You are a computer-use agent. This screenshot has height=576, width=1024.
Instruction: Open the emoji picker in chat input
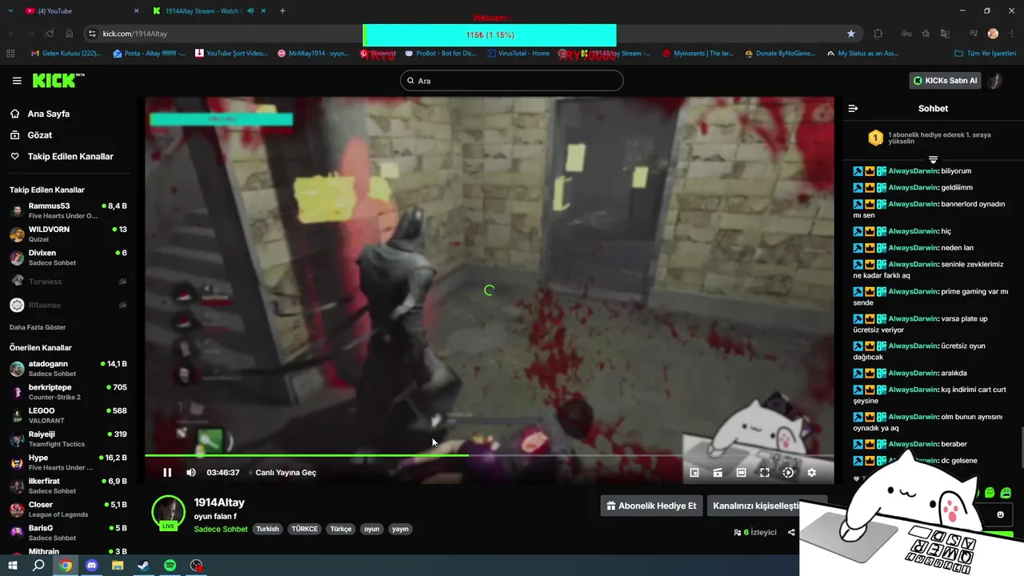(1000, 514)
